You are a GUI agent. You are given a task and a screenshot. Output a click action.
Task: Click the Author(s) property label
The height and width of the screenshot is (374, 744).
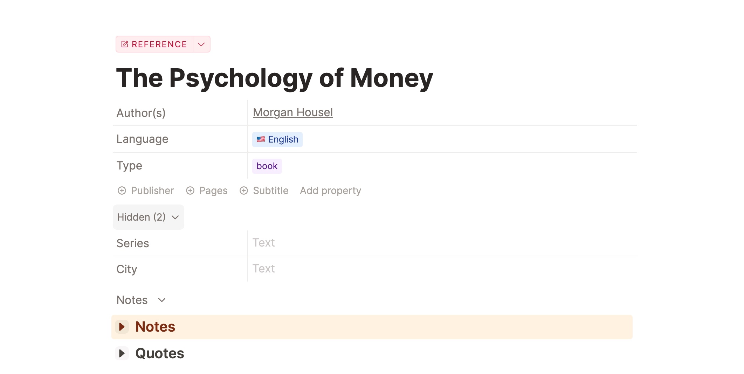(x=141, y=113)
